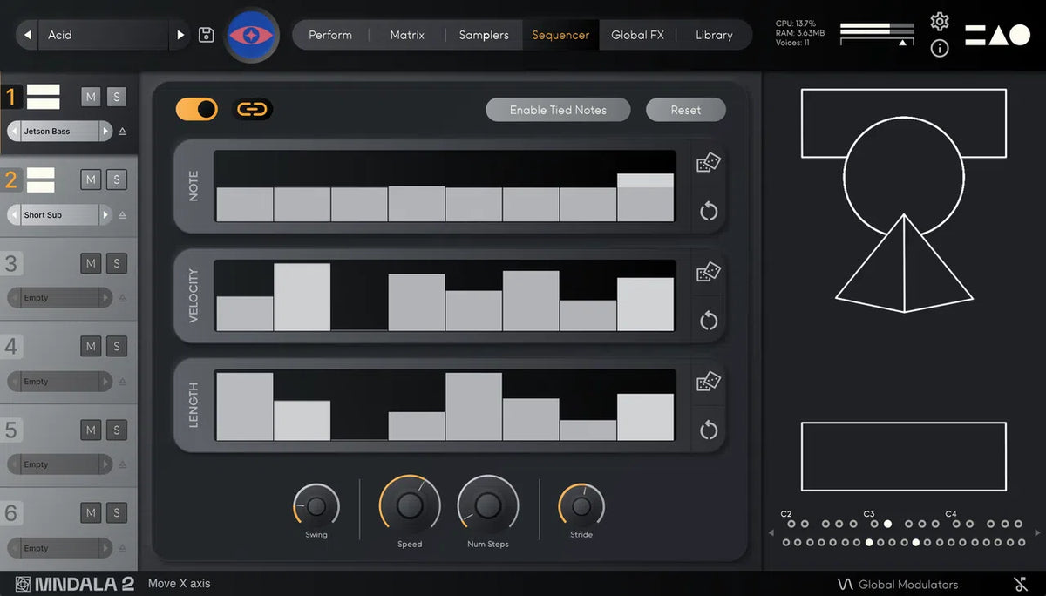Click the Reset button
This screenshot has width=1046, height=596.
[x=685, y=110]
